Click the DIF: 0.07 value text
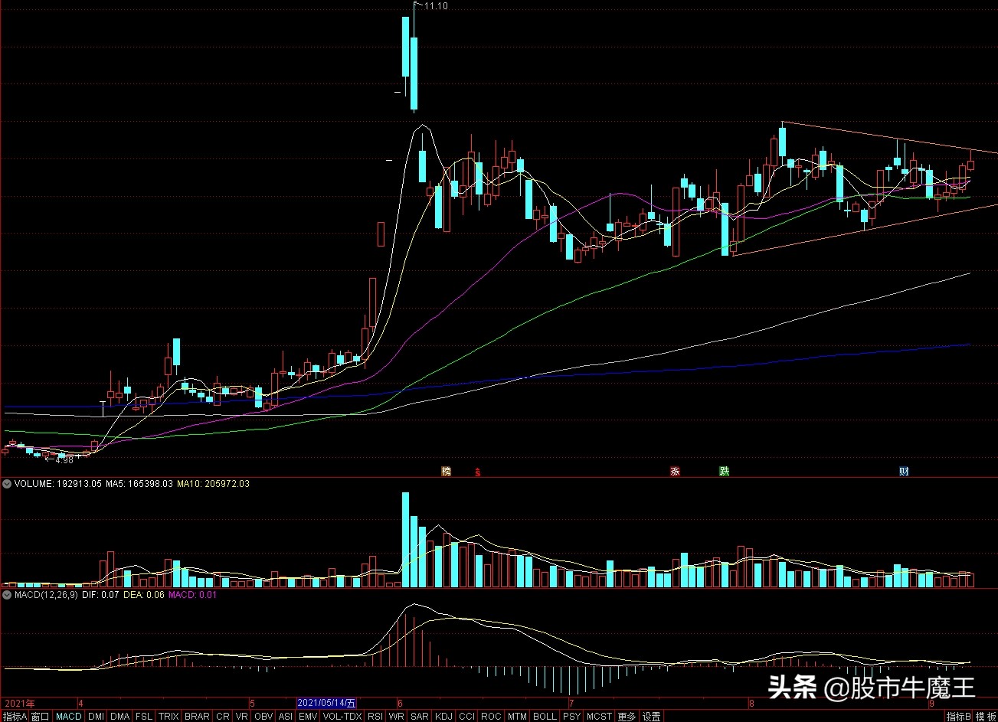998x722 pixels. coord(100,594)
